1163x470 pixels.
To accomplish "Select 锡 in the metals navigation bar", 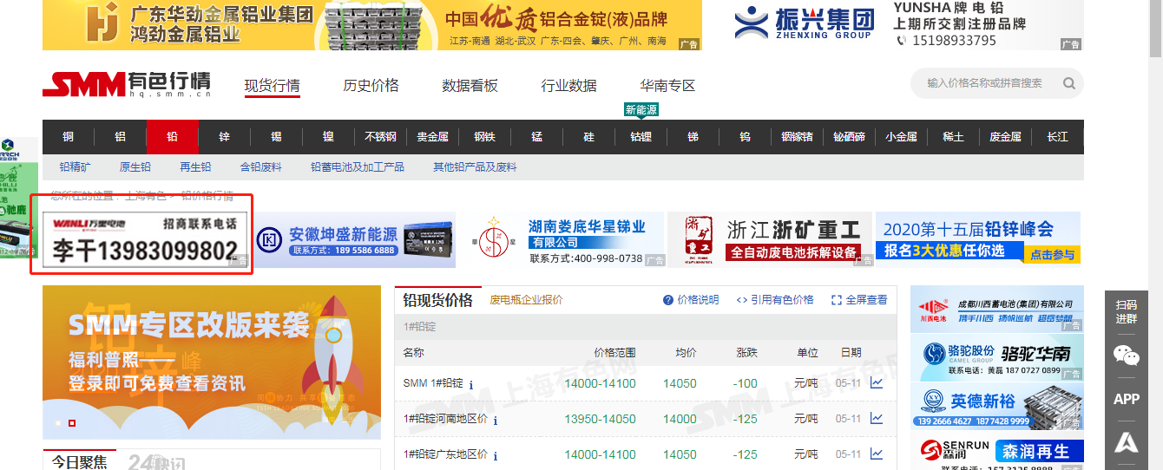I will tap(277, 137).
